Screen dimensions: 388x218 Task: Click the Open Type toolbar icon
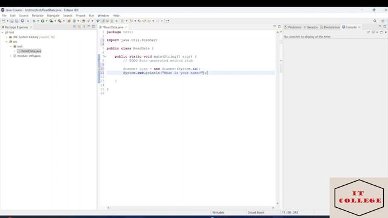[x=84, y=21]
